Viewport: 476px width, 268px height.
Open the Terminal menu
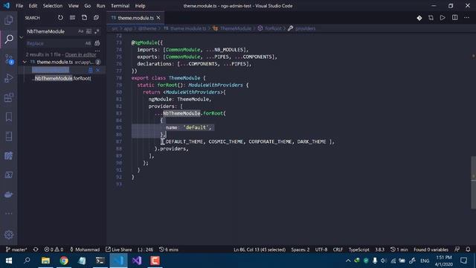120,6
